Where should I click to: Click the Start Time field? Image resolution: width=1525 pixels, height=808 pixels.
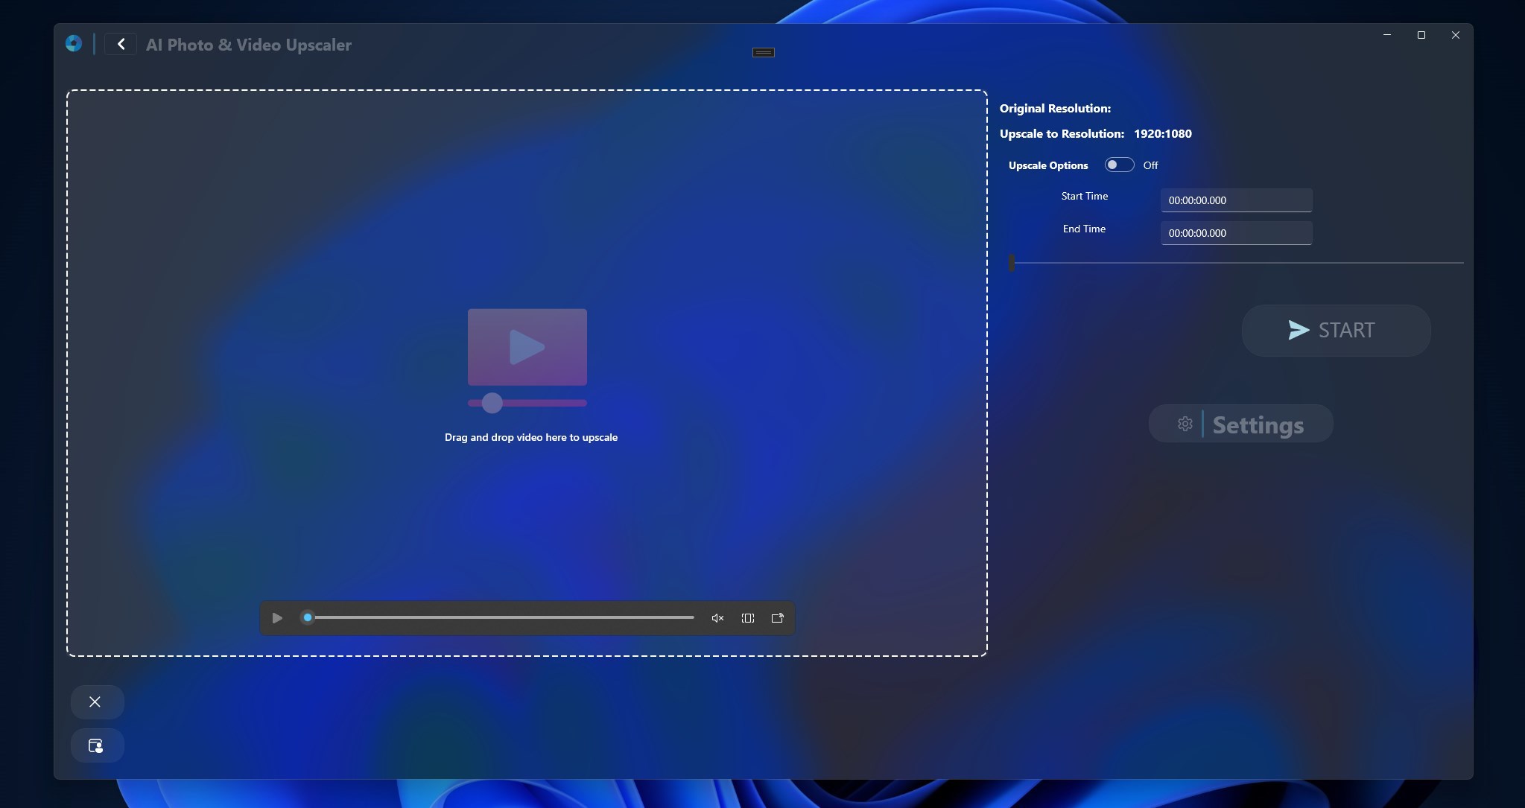tap(1237, 200)
